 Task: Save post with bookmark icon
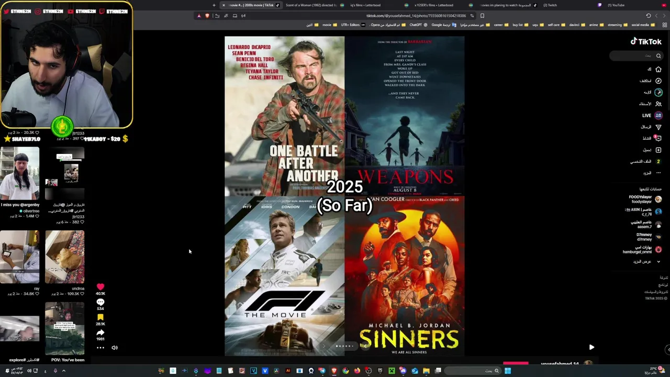pyautogui.click(x=100, y=317)
